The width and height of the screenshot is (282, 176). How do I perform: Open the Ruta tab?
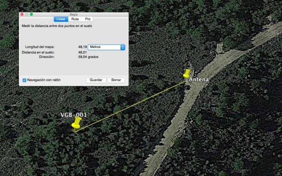click(75, 19)
